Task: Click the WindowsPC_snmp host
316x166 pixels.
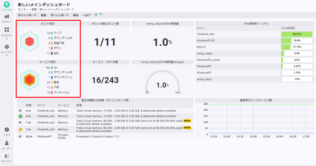Action: pyautogui.click(x=208, y=60)
